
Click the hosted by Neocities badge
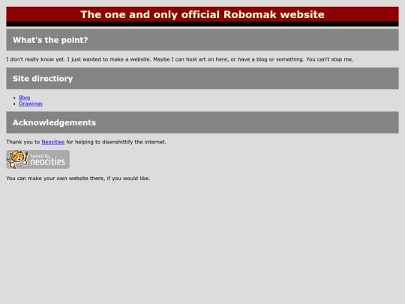[x=38, y=159]
